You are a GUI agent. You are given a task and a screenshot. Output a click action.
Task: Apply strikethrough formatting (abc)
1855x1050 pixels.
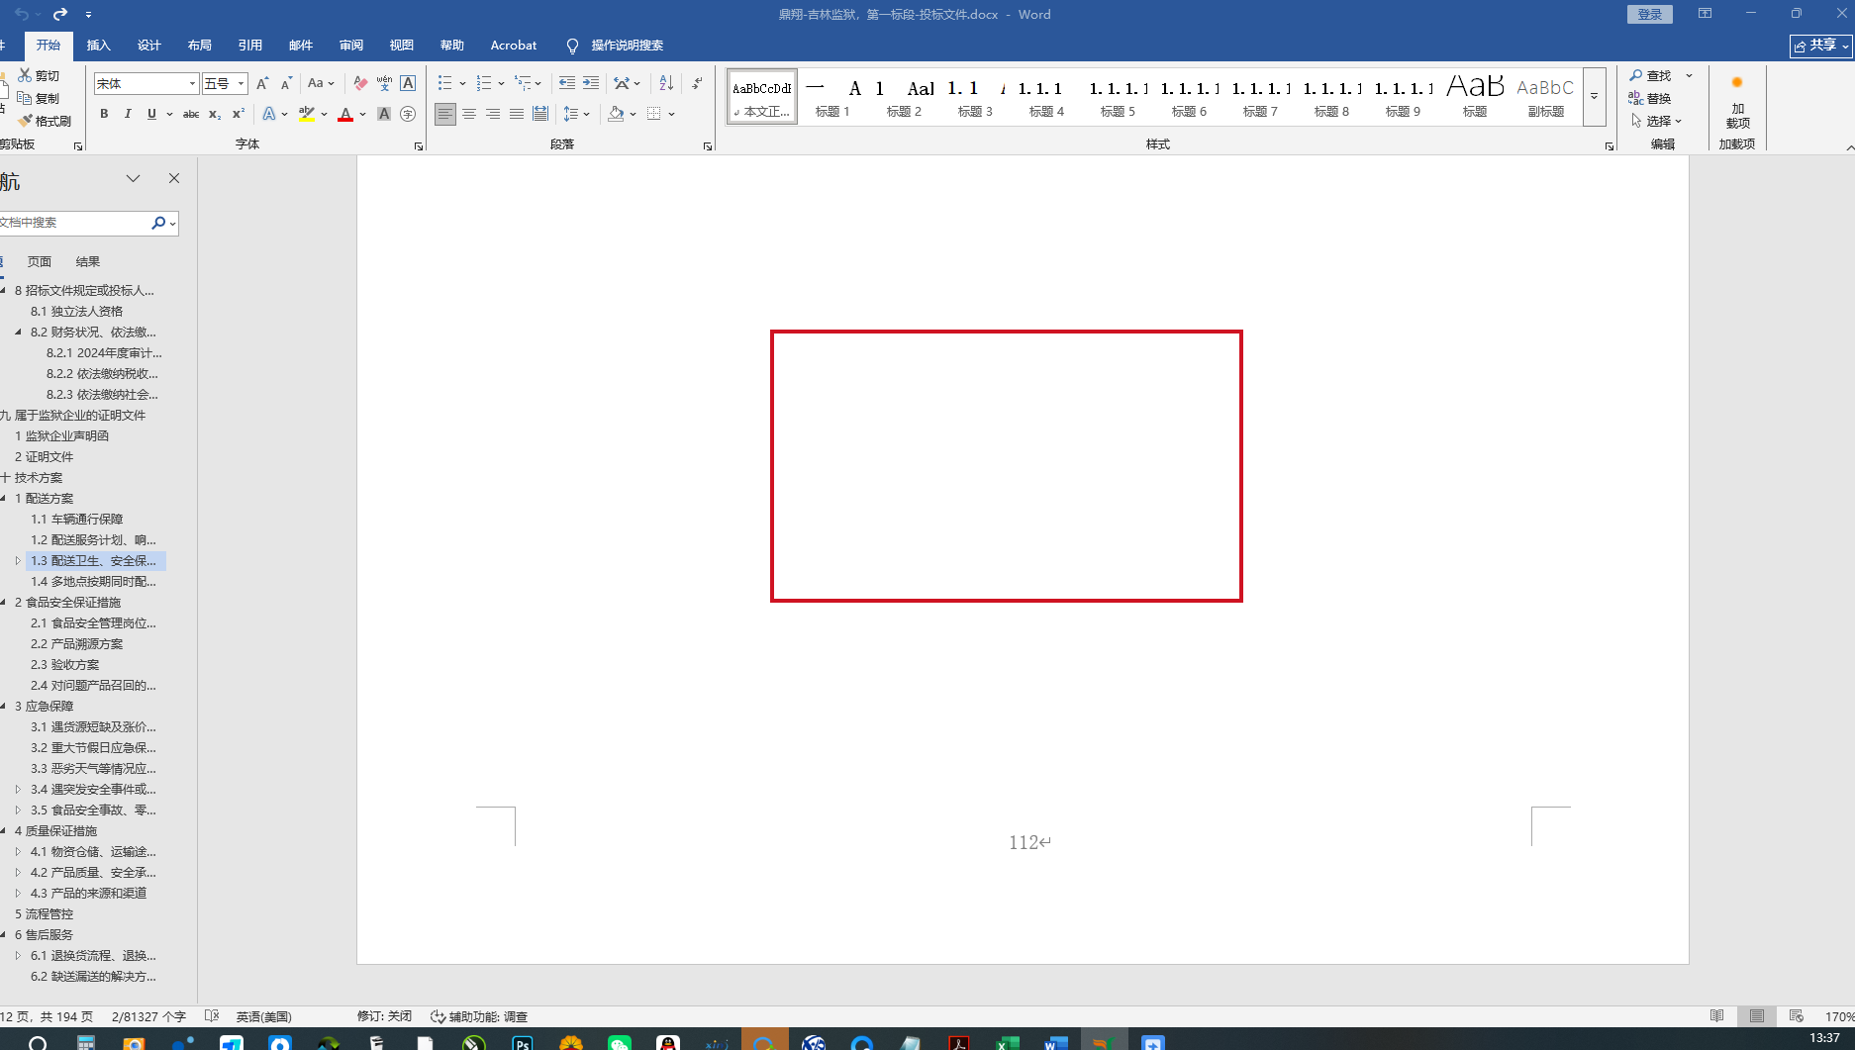click(191, 114)
